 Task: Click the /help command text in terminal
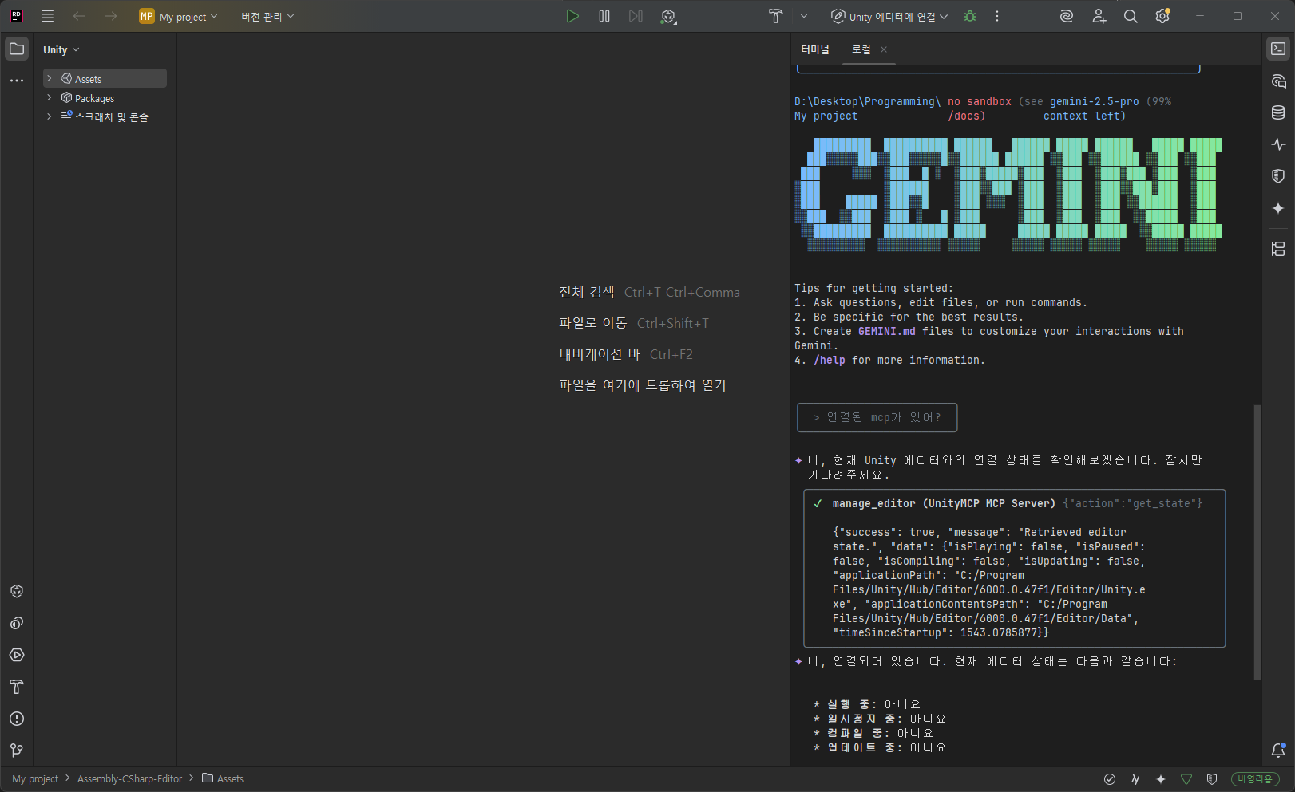(x=830, y=360)
